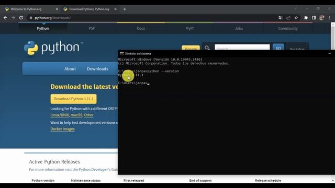335x188 pixels.
Task: Click the 'Release schedule' column header
Action: [268, 181]
